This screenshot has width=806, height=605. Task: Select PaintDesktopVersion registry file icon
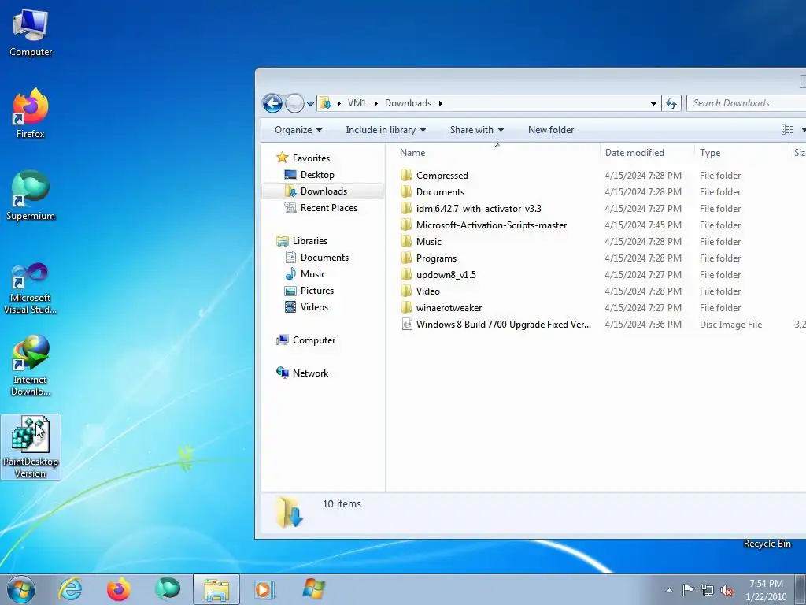click(x=31, y=447)
